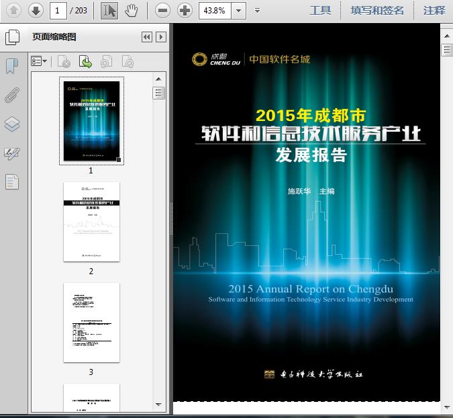Open the Bookmarks sidebar panel

[x=12, y=67]
